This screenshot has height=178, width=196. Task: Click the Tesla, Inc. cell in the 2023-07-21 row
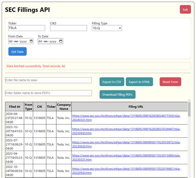tap(64, 144)
